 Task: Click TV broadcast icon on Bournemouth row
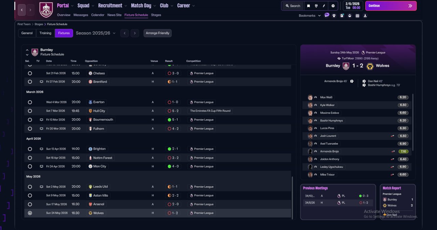(x=41, y=120)
